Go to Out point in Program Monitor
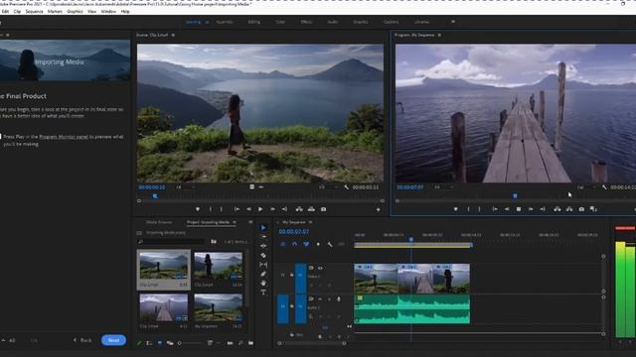 543,209
